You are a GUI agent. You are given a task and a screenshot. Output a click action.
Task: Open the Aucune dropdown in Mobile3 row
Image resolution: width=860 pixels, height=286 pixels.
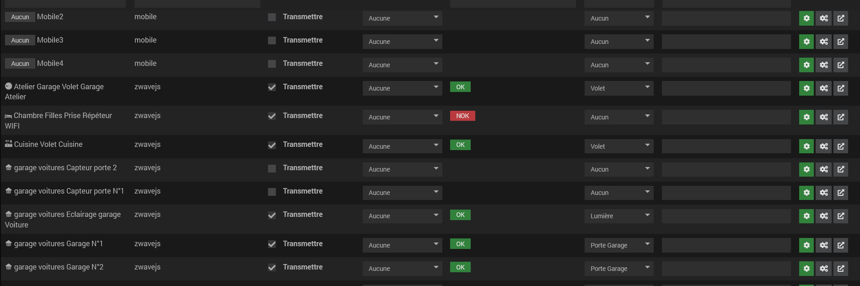coord(402,42)
